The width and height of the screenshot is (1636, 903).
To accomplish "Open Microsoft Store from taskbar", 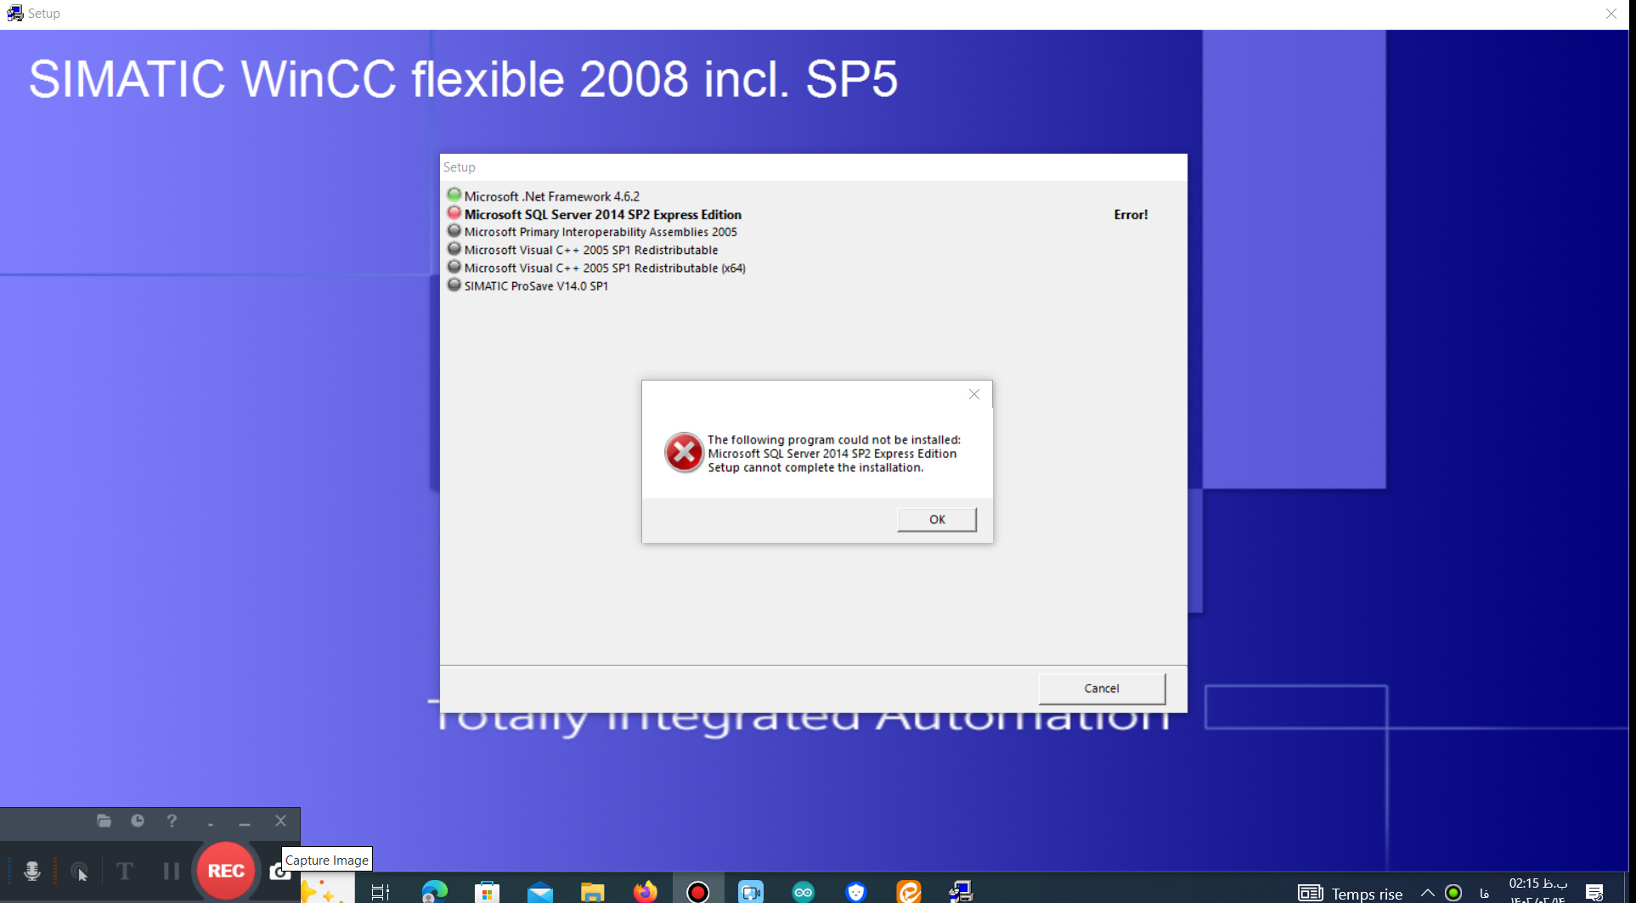I will [x=487, y=892].
